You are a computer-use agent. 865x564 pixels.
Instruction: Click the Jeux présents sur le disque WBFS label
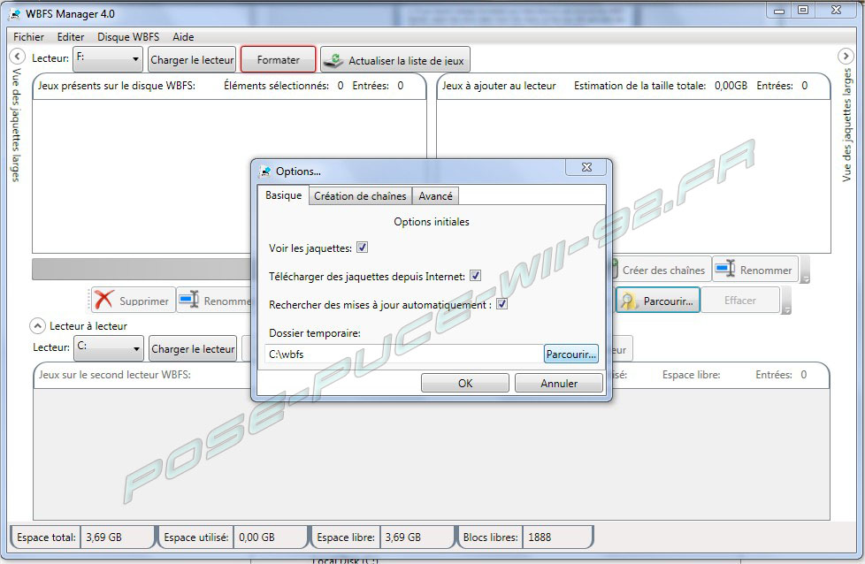(117, 86)
